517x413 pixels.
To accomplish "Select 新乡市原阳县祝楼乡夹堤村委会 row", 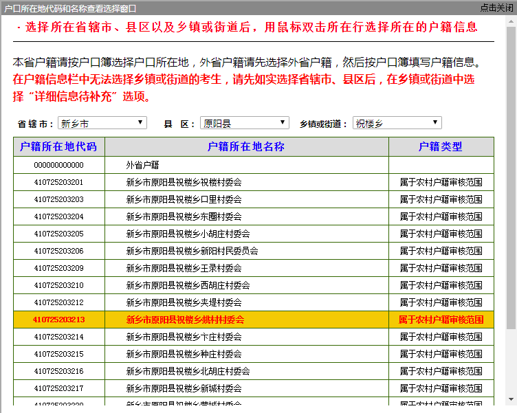I will (247, 302).
